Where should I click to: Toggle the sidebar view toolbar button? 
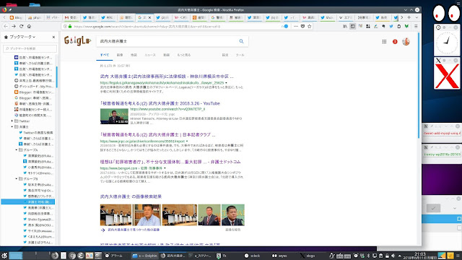click(x=353, y=26)
